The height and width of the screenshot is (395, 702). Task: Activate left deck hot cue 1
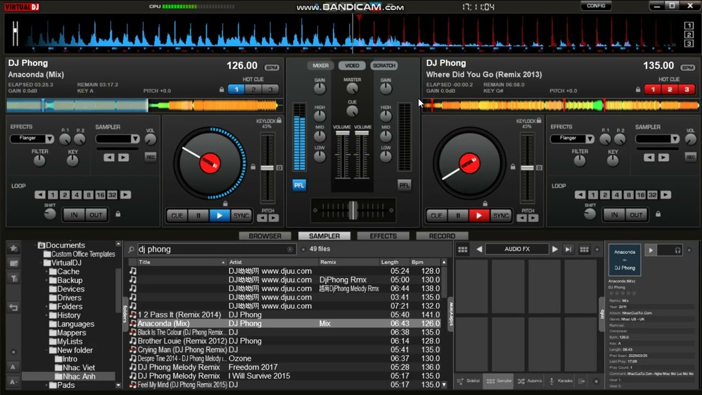coord(236,89)
